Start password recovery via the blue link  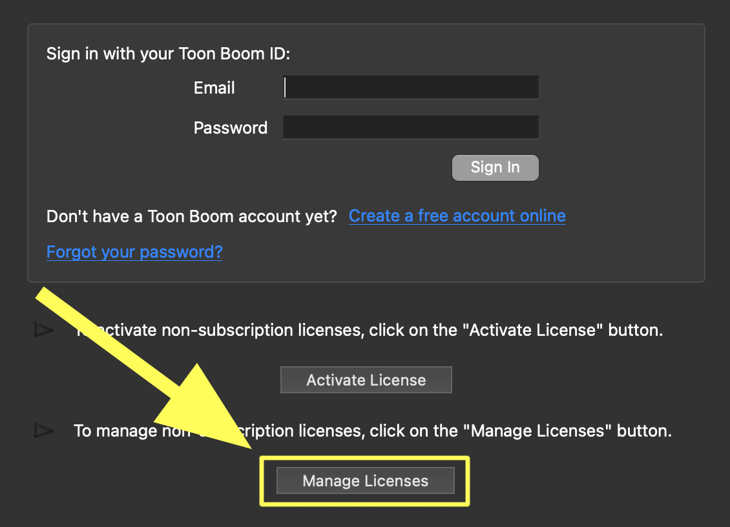[x=134, y=252]
